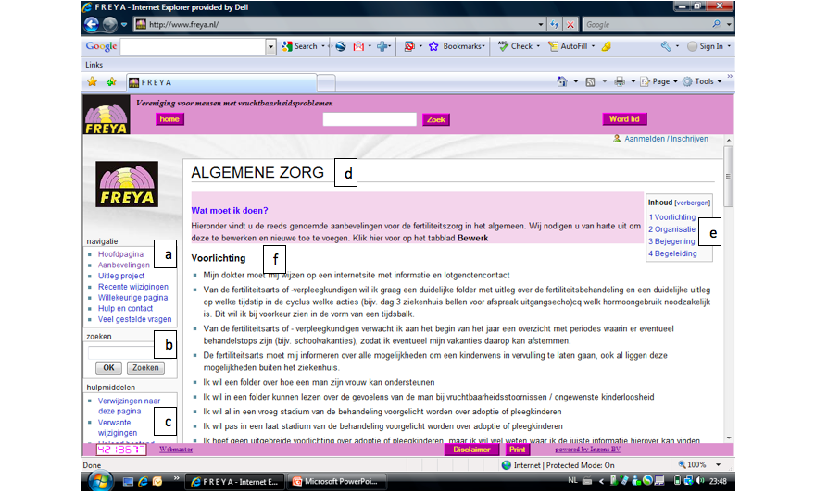Screen dimensions: 815x493
Task: Hide the Inhoud table of contents
Action: (693, 203)
